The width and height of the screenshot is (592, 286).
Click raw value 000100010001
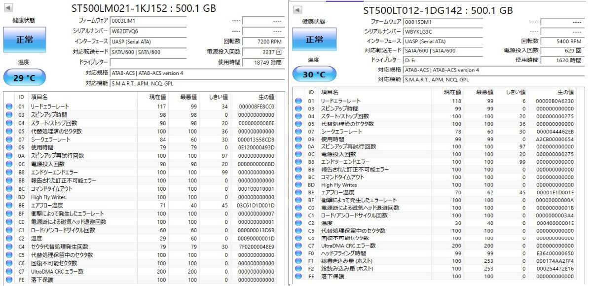tap(256, 189)
